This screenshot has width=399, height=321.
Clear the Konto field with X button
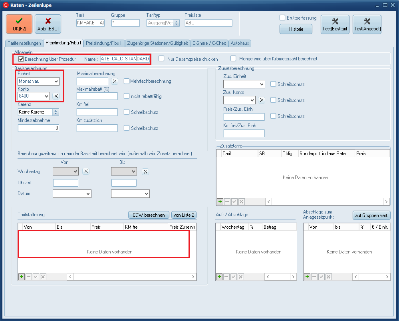click(56, 96)
